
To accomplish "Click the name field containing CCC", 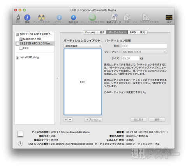I will coord(144,46).
